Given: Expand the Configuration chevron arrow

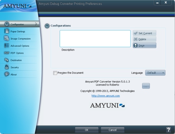Looking at the screenshot, I should click(36, 24).
